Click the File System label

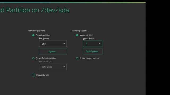pos(44,39)
